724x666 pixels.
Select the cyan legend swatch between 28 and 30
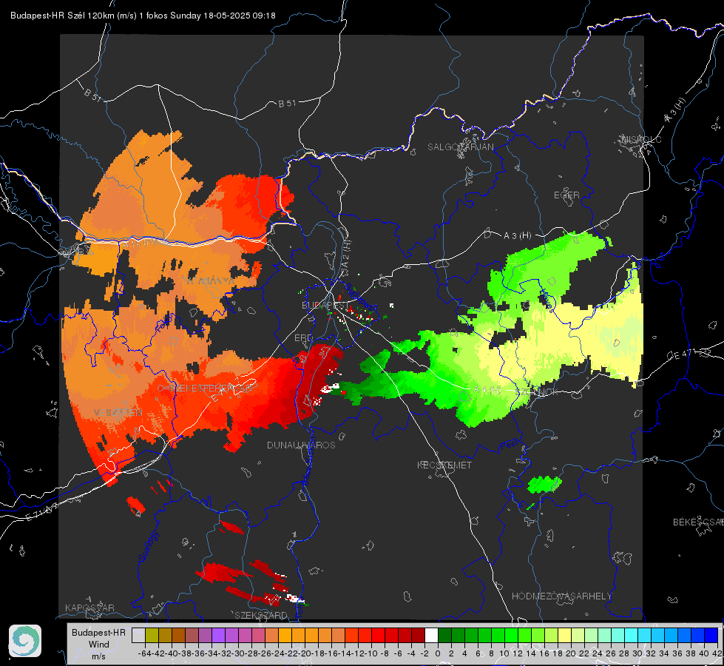[632, 635]
